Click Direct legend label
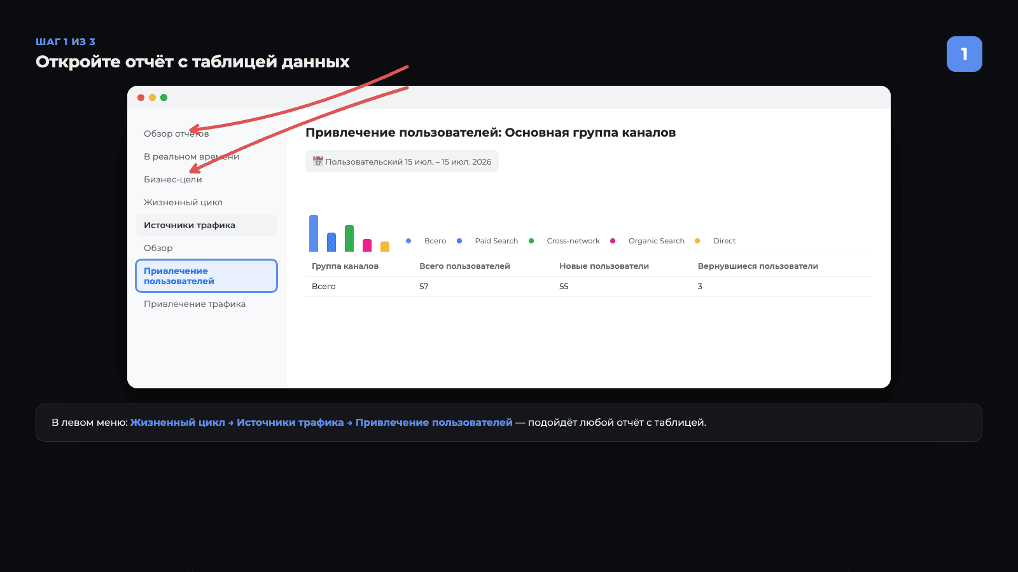The image size is (1018, 572). (x=725, y=241)
